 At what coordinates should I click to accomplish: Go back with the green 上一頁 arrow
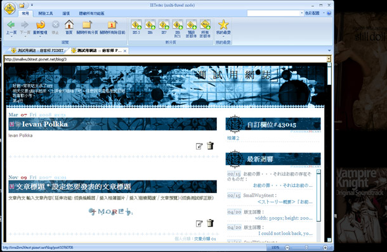tap(11, 25)
